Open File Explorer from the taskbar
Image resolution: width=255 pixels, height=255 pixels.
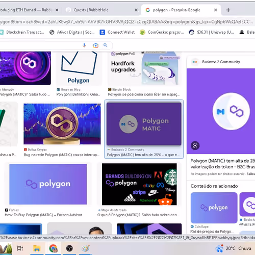37,248
